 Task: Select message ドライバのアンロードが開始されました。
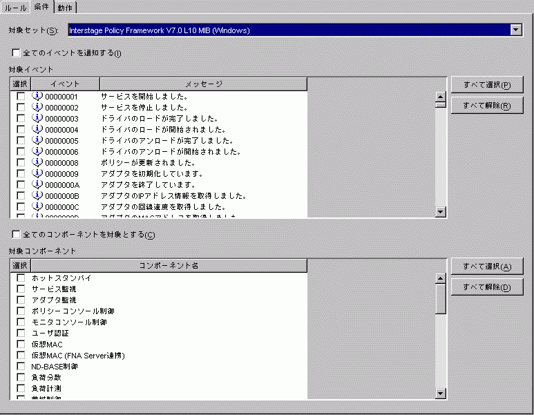(171, 151)
